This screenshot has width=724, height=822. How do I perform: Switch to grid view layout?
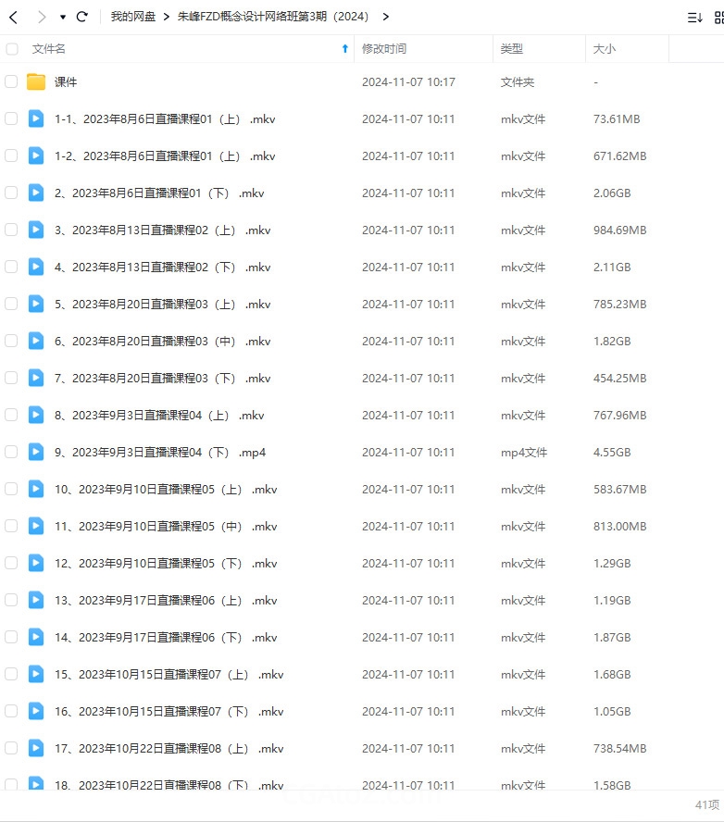[719, 18]
